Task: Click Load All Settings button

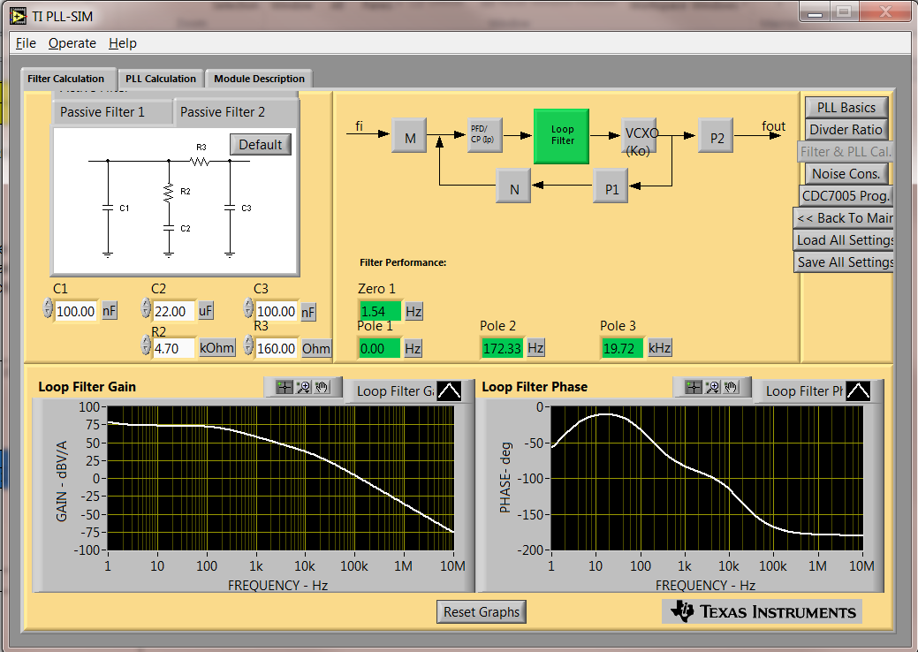Action: point(844,240)
